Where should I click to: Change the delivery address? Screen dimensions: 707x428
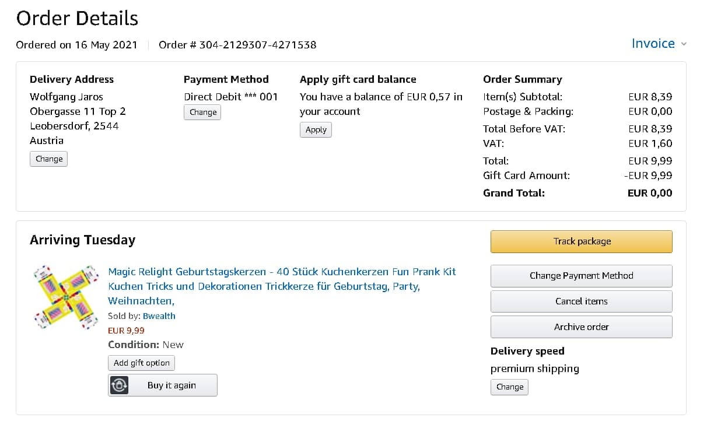tap(48, 159)
